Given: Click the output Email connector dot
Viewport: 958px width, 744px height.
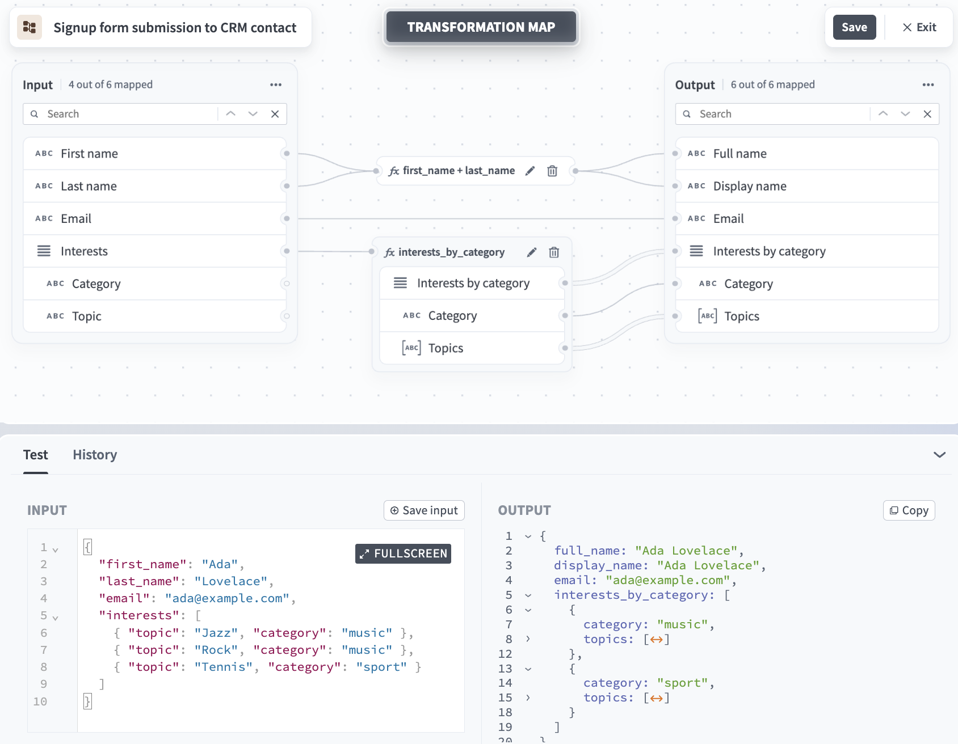Looking at the screenshot, I should 675,218.
